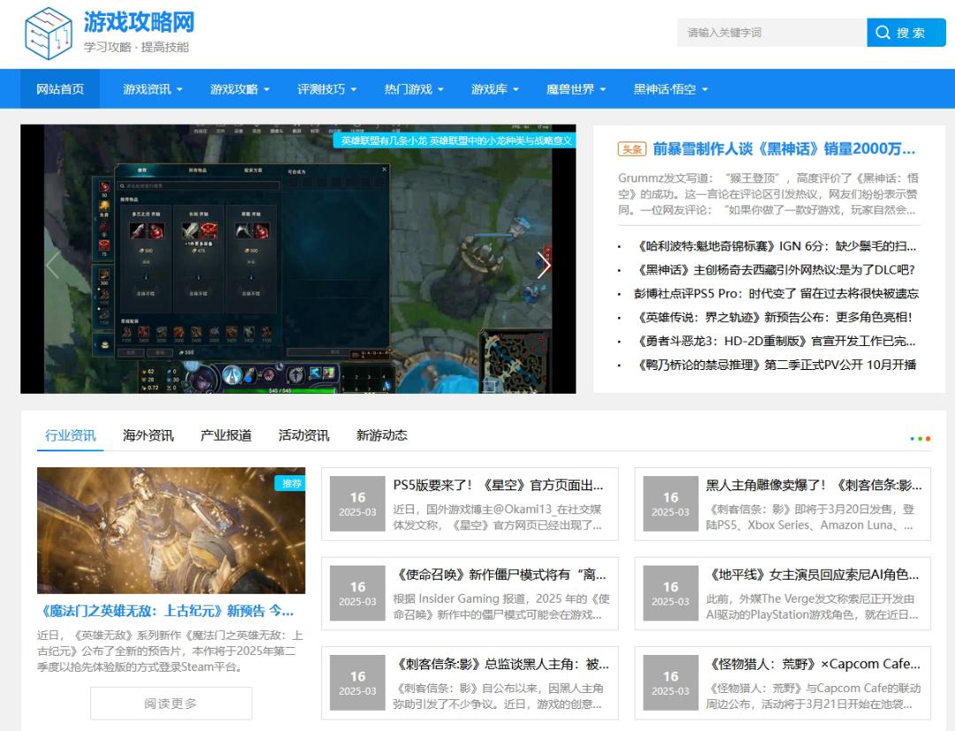Viewport: 955px width, 731px height.
Task: Open the 《魔法门之英雄无敌:上古纪元》 title link
Action: point(166,611)
